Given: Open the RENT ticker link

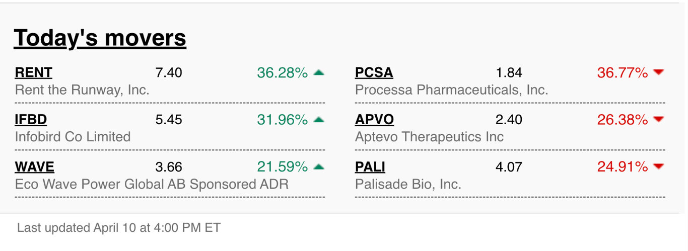Looking at the screenshot, I should 34,73.
